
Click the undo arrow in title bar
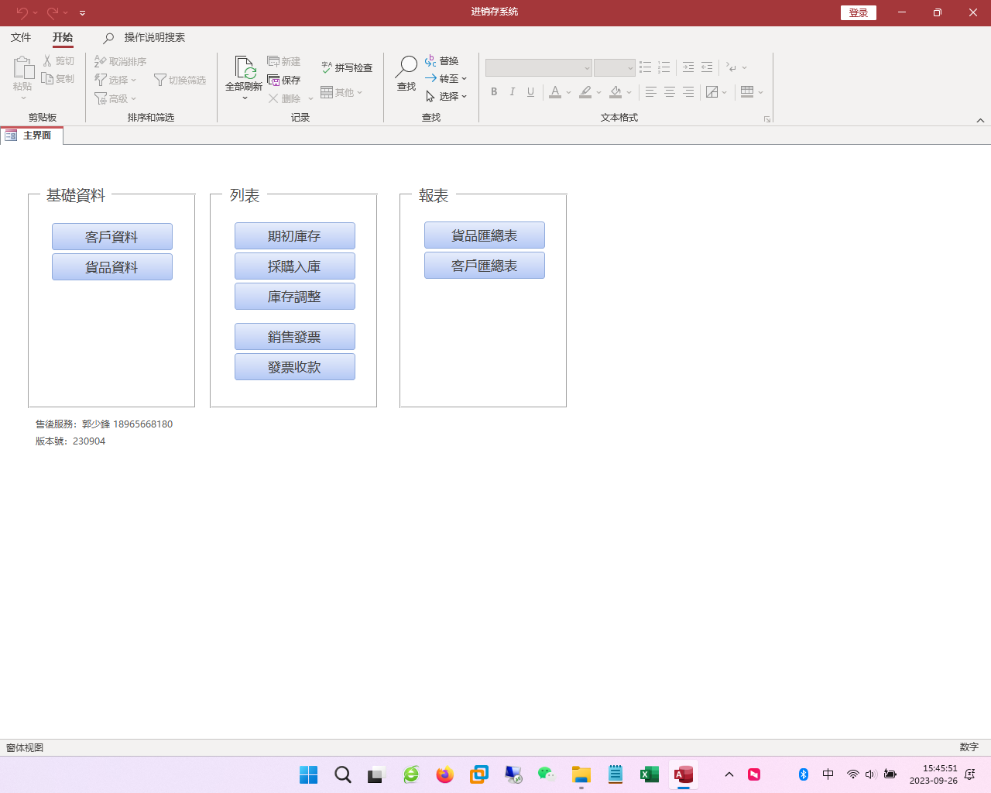(x=22, y=12)
